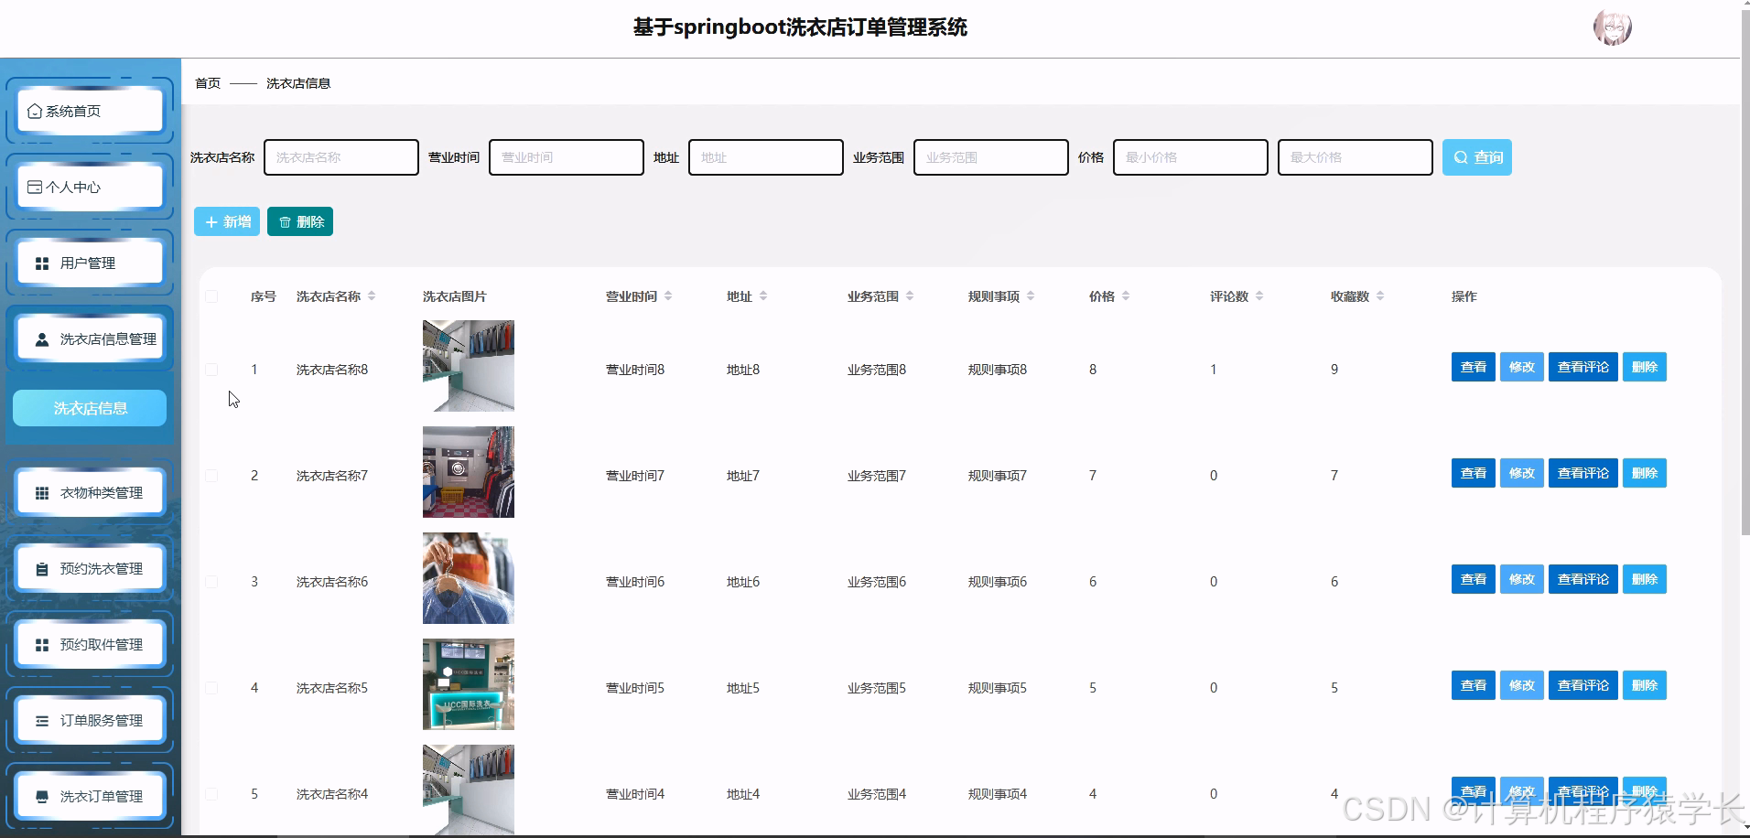The height and width of the screenshot is (838, 1750).
Task: Delete row 洗衣店名称5 with 删除
Action: (x=1644, y=685)
